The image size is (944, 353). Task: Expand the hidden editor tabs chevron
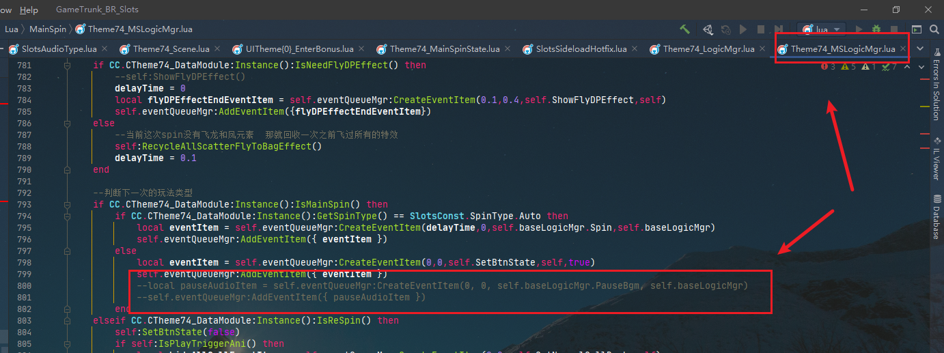(x=920, y=49)
